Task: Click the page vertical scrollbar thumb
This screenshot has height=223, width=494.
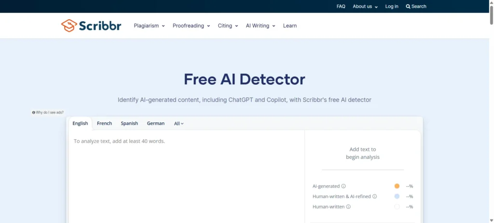Action: [491, 15]
